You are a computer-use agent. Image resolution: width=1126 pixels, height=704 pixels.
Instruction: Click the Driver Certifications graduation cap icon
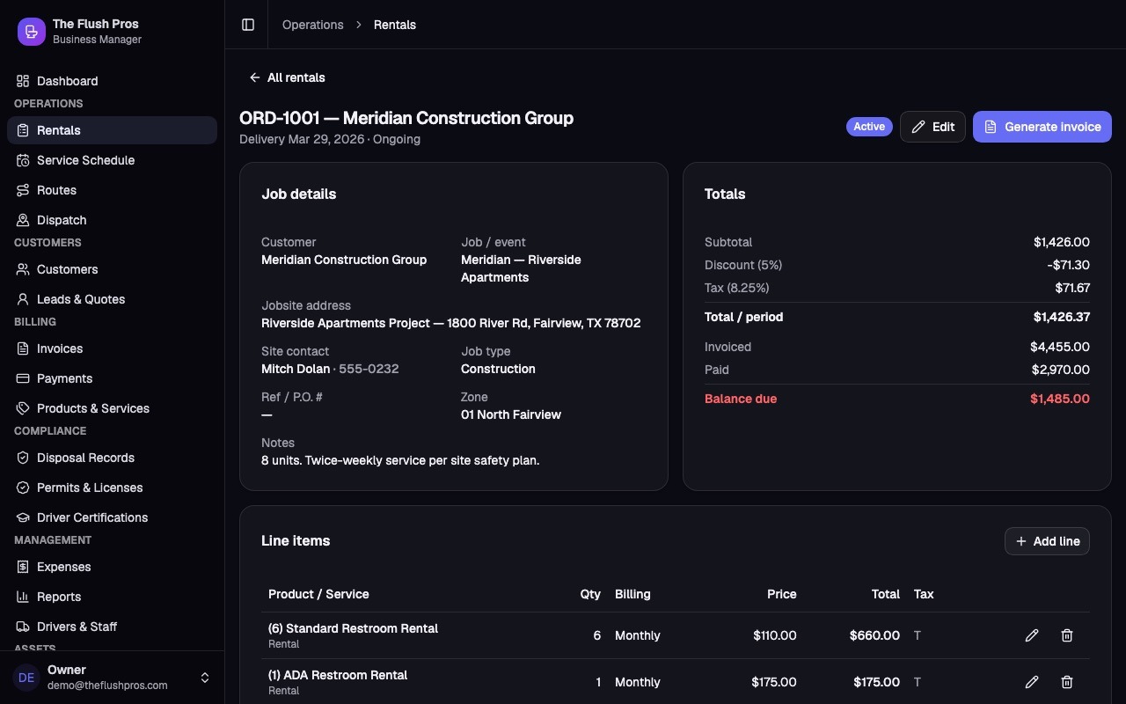coord(23,517)
